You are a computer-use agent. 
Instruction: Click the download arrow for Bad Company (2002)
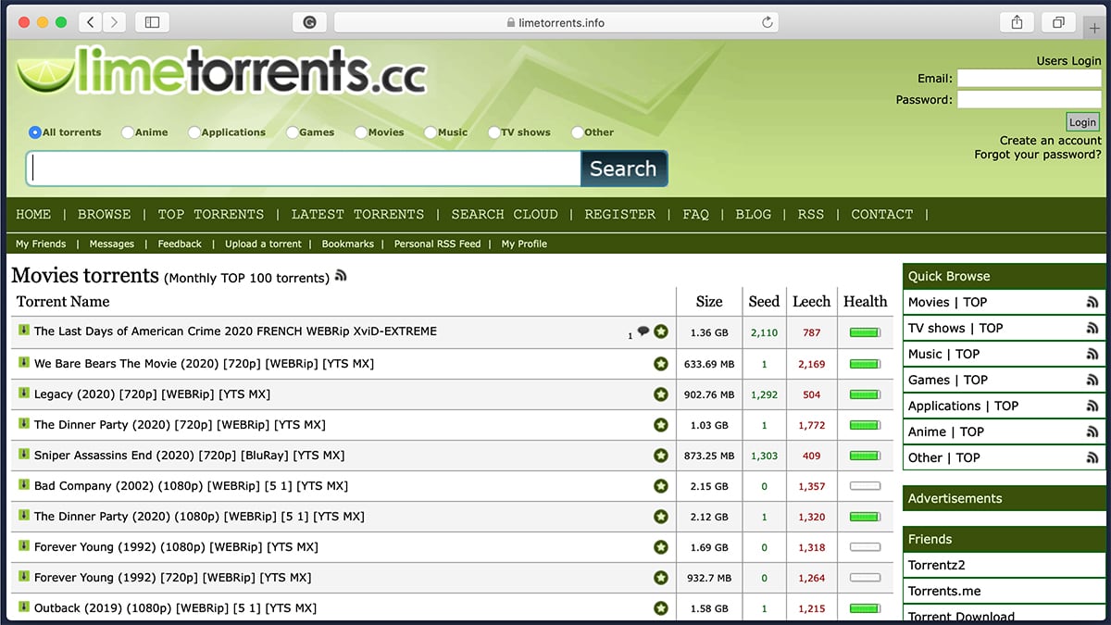pos(24,484)
